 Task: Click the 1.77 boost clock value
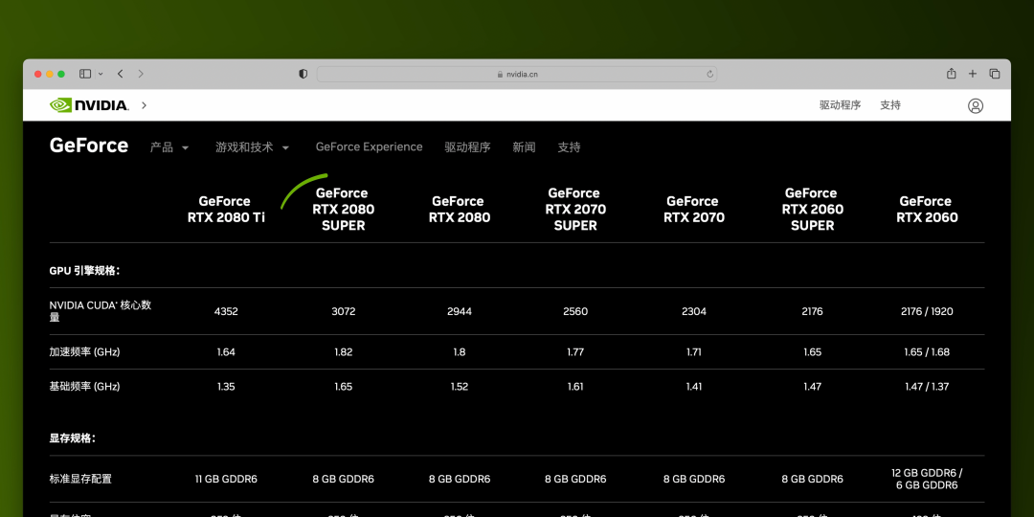click(575, 352)
